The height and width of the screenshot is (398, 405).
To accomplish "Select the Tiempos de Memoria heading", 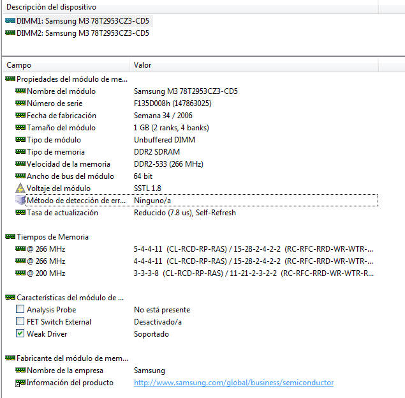I will (52, 237).
